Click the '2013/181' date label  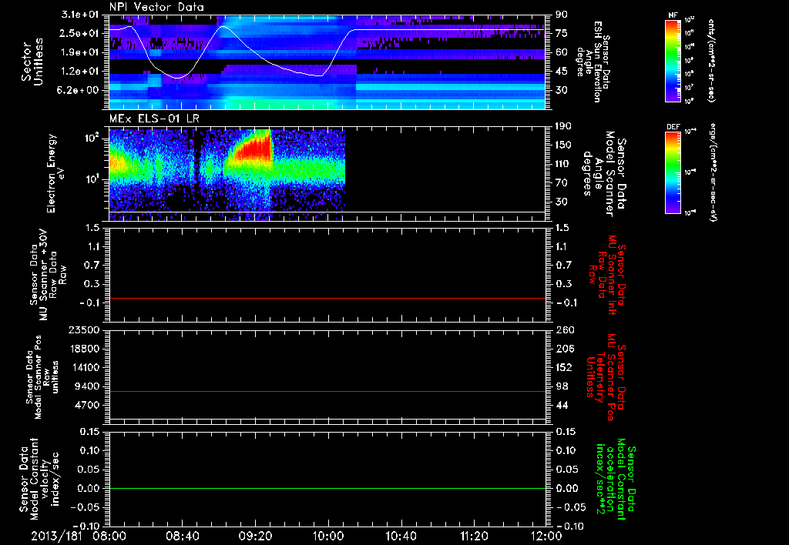coord(56,536)
